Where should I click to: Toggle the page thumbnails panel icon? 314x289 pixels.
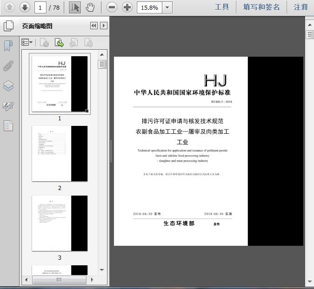tap(9, 26)
